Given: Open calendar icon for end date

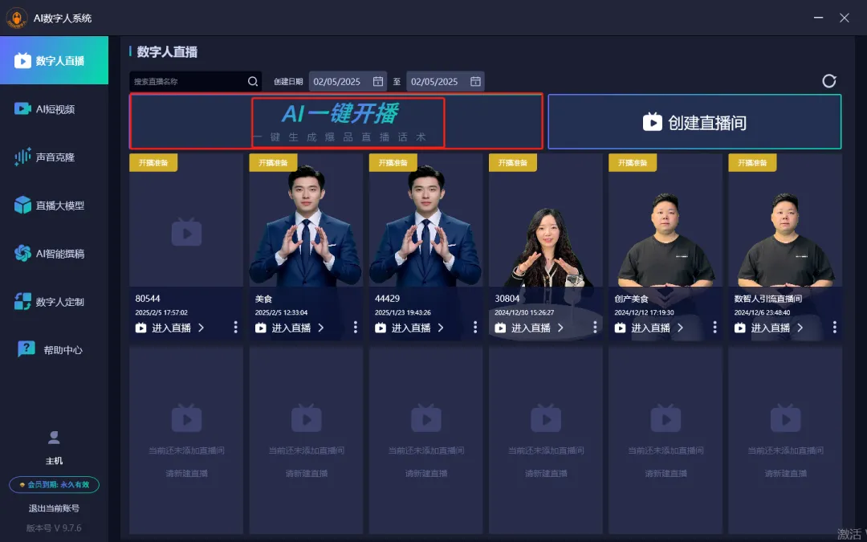Looking at the screenshot, I should [x=475, y=81].
